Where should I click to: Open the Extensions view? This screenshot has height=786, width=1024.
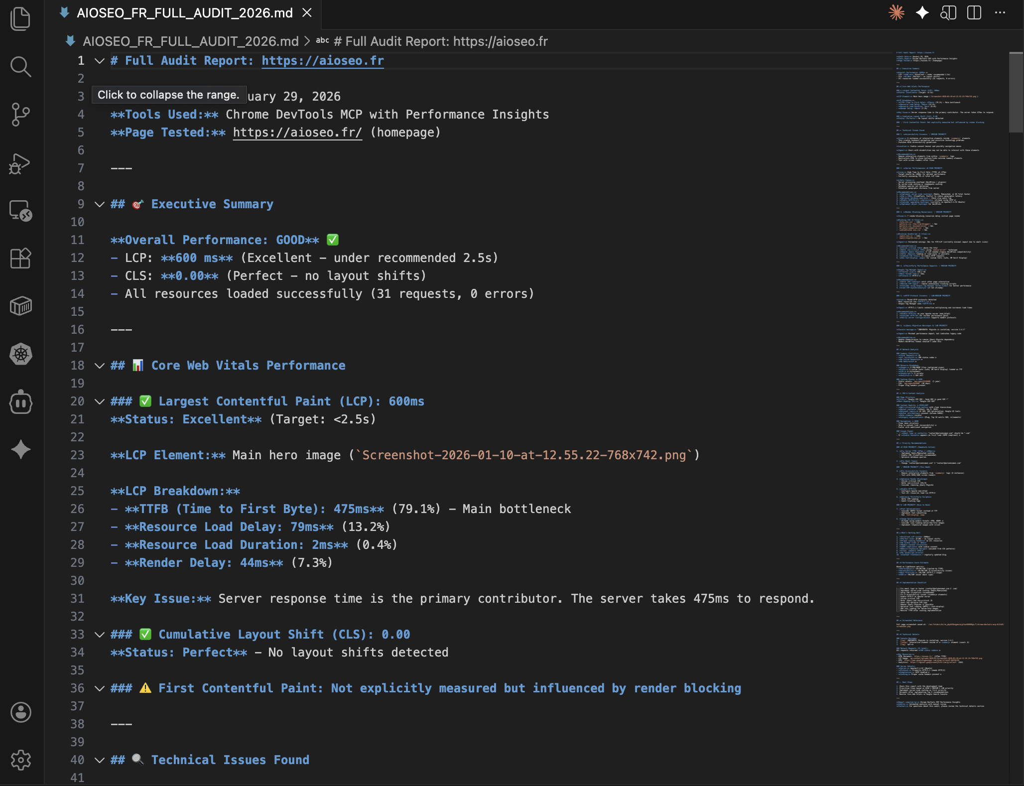(x=20, y=258)
